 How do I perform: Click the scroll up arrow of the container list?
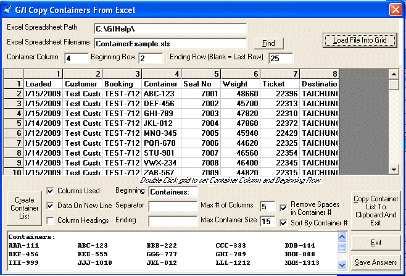[x=342, y=237]
